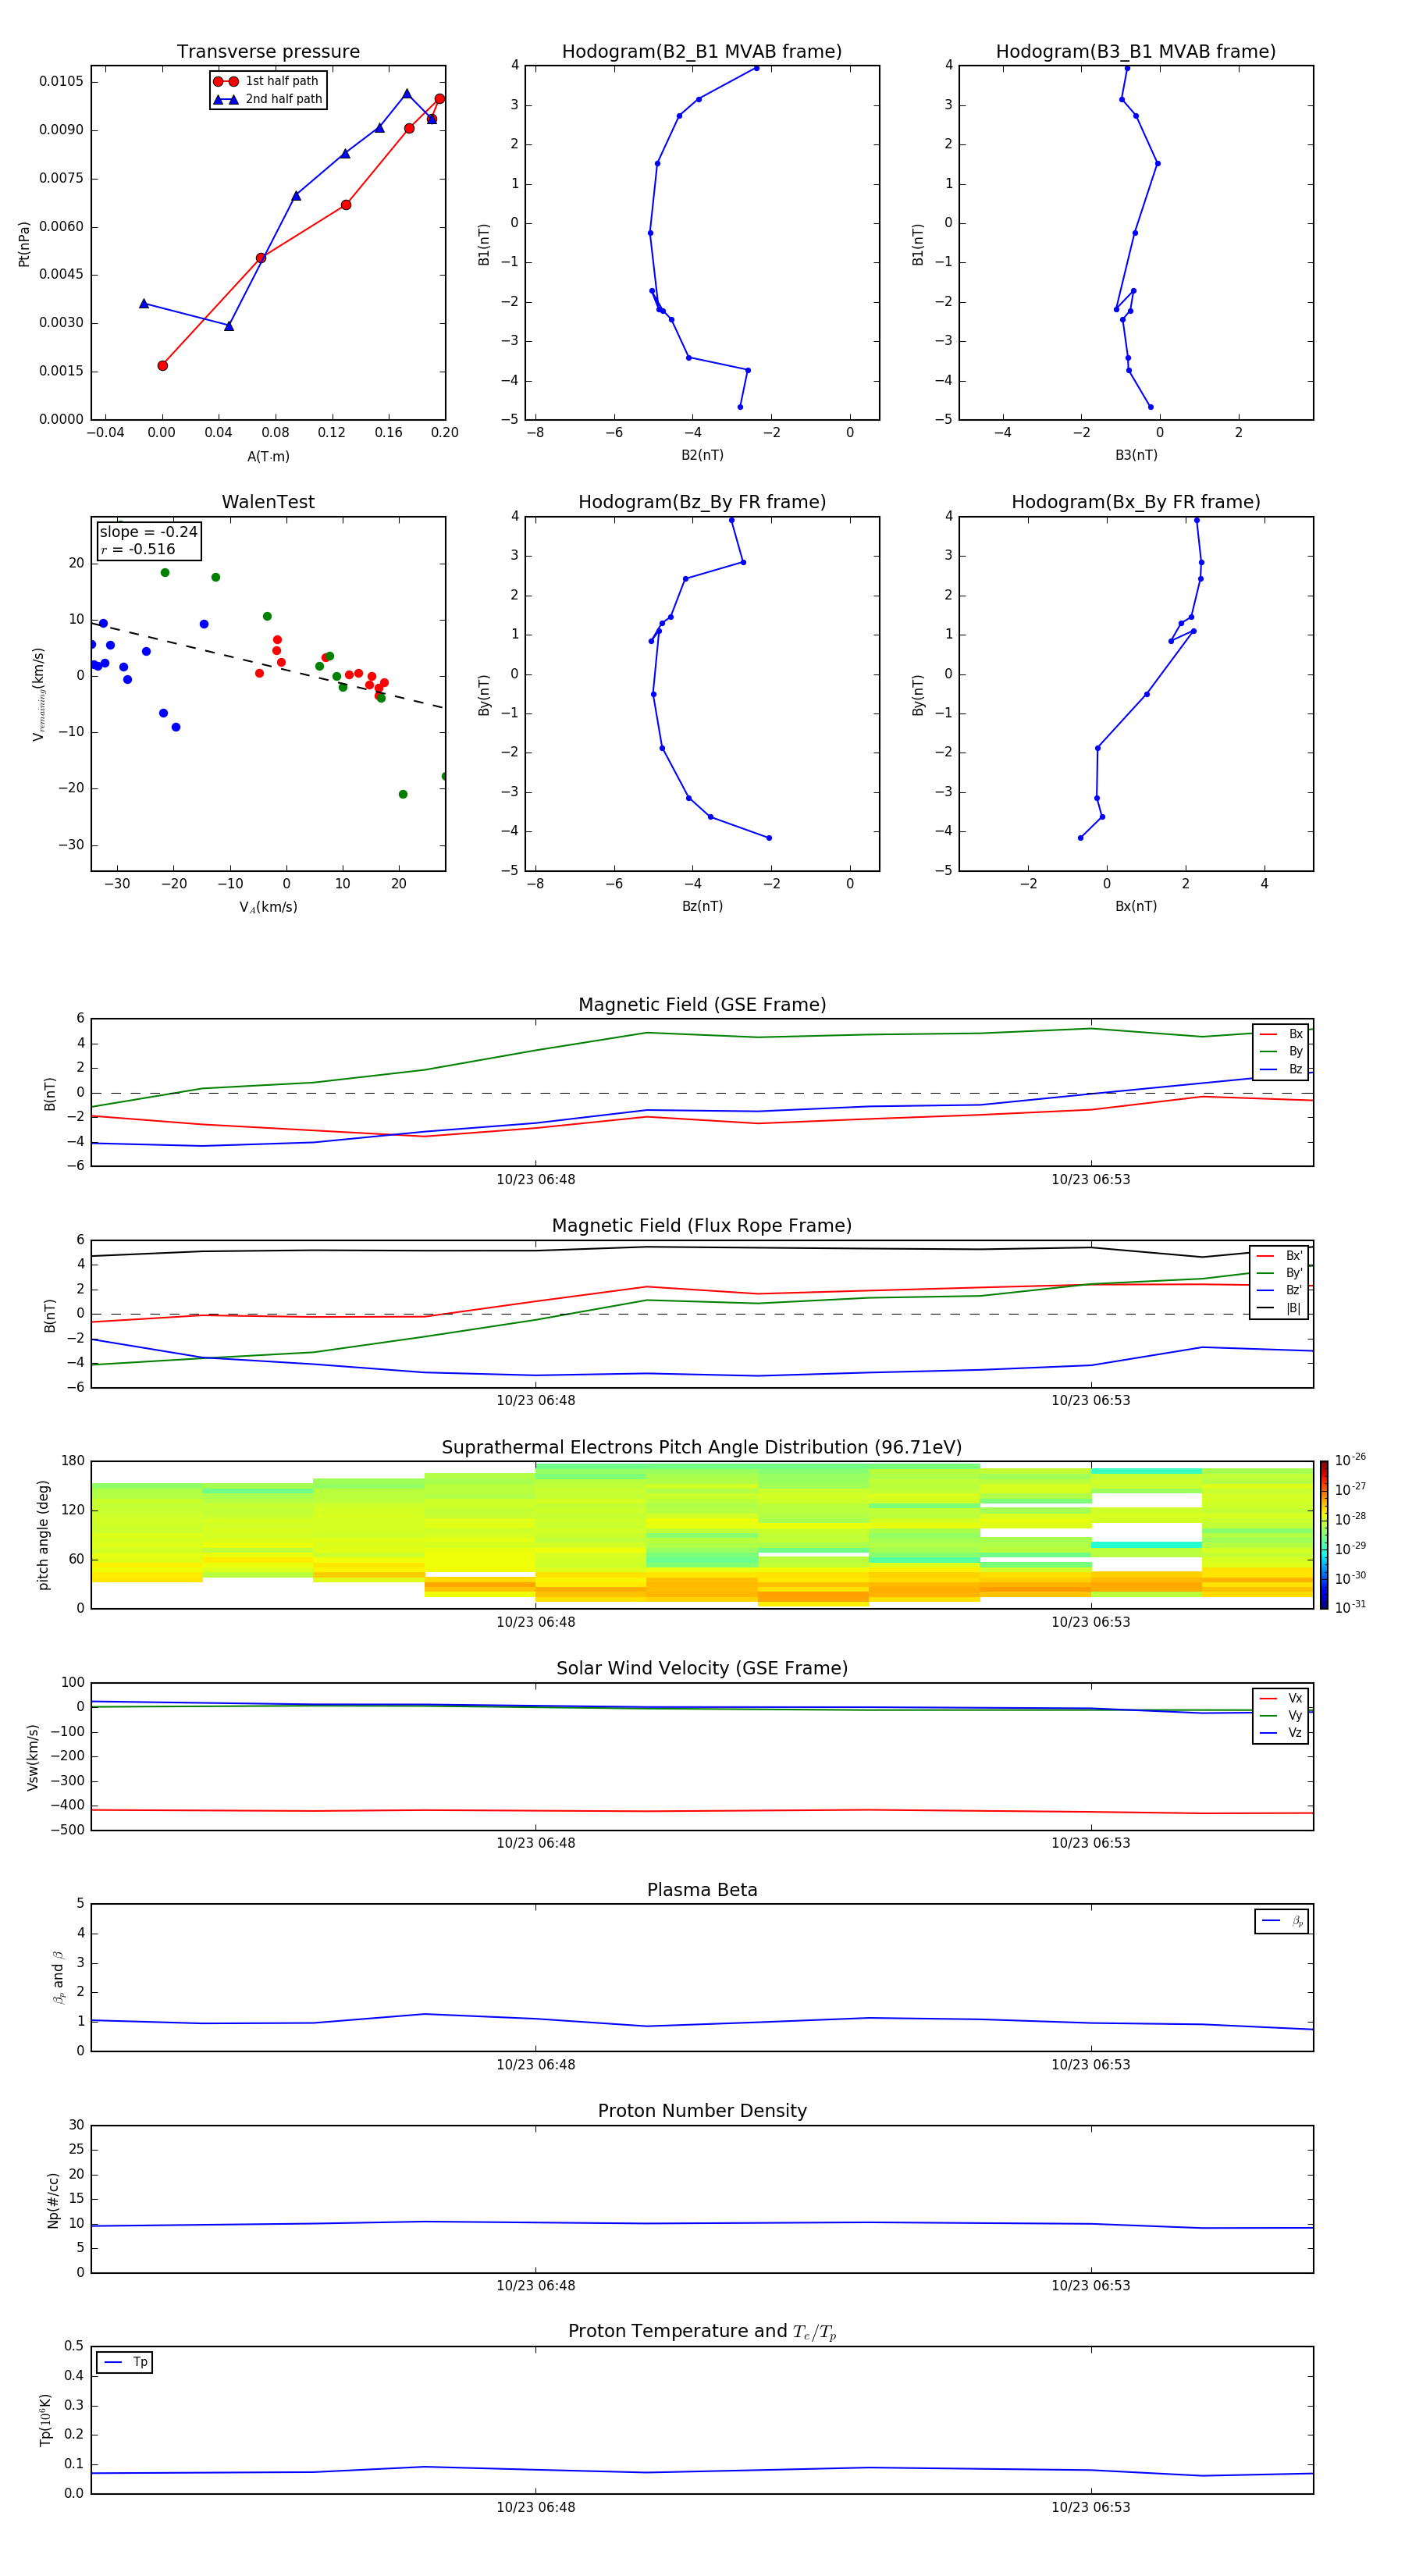Click 'A(T·m)' axis label

[268, 456]
